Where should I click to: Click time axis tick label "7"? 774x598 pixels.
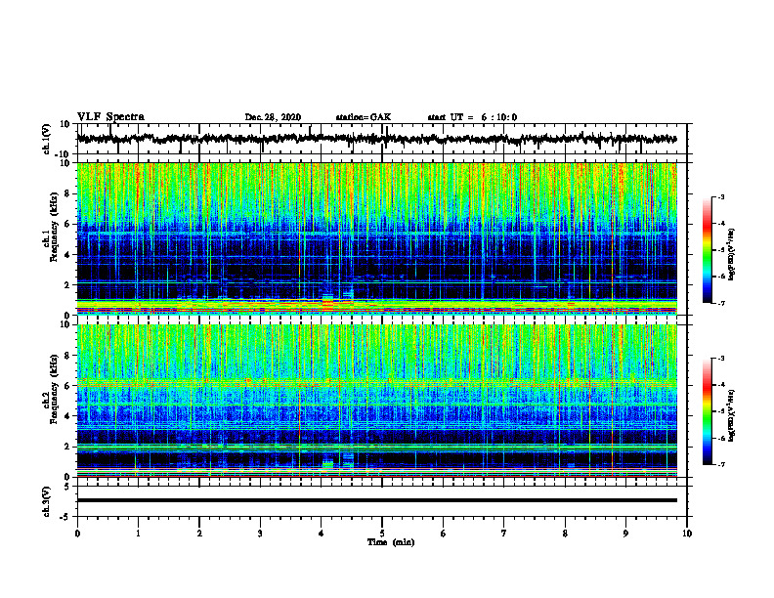pyautogui.click(x=504, y=534)
